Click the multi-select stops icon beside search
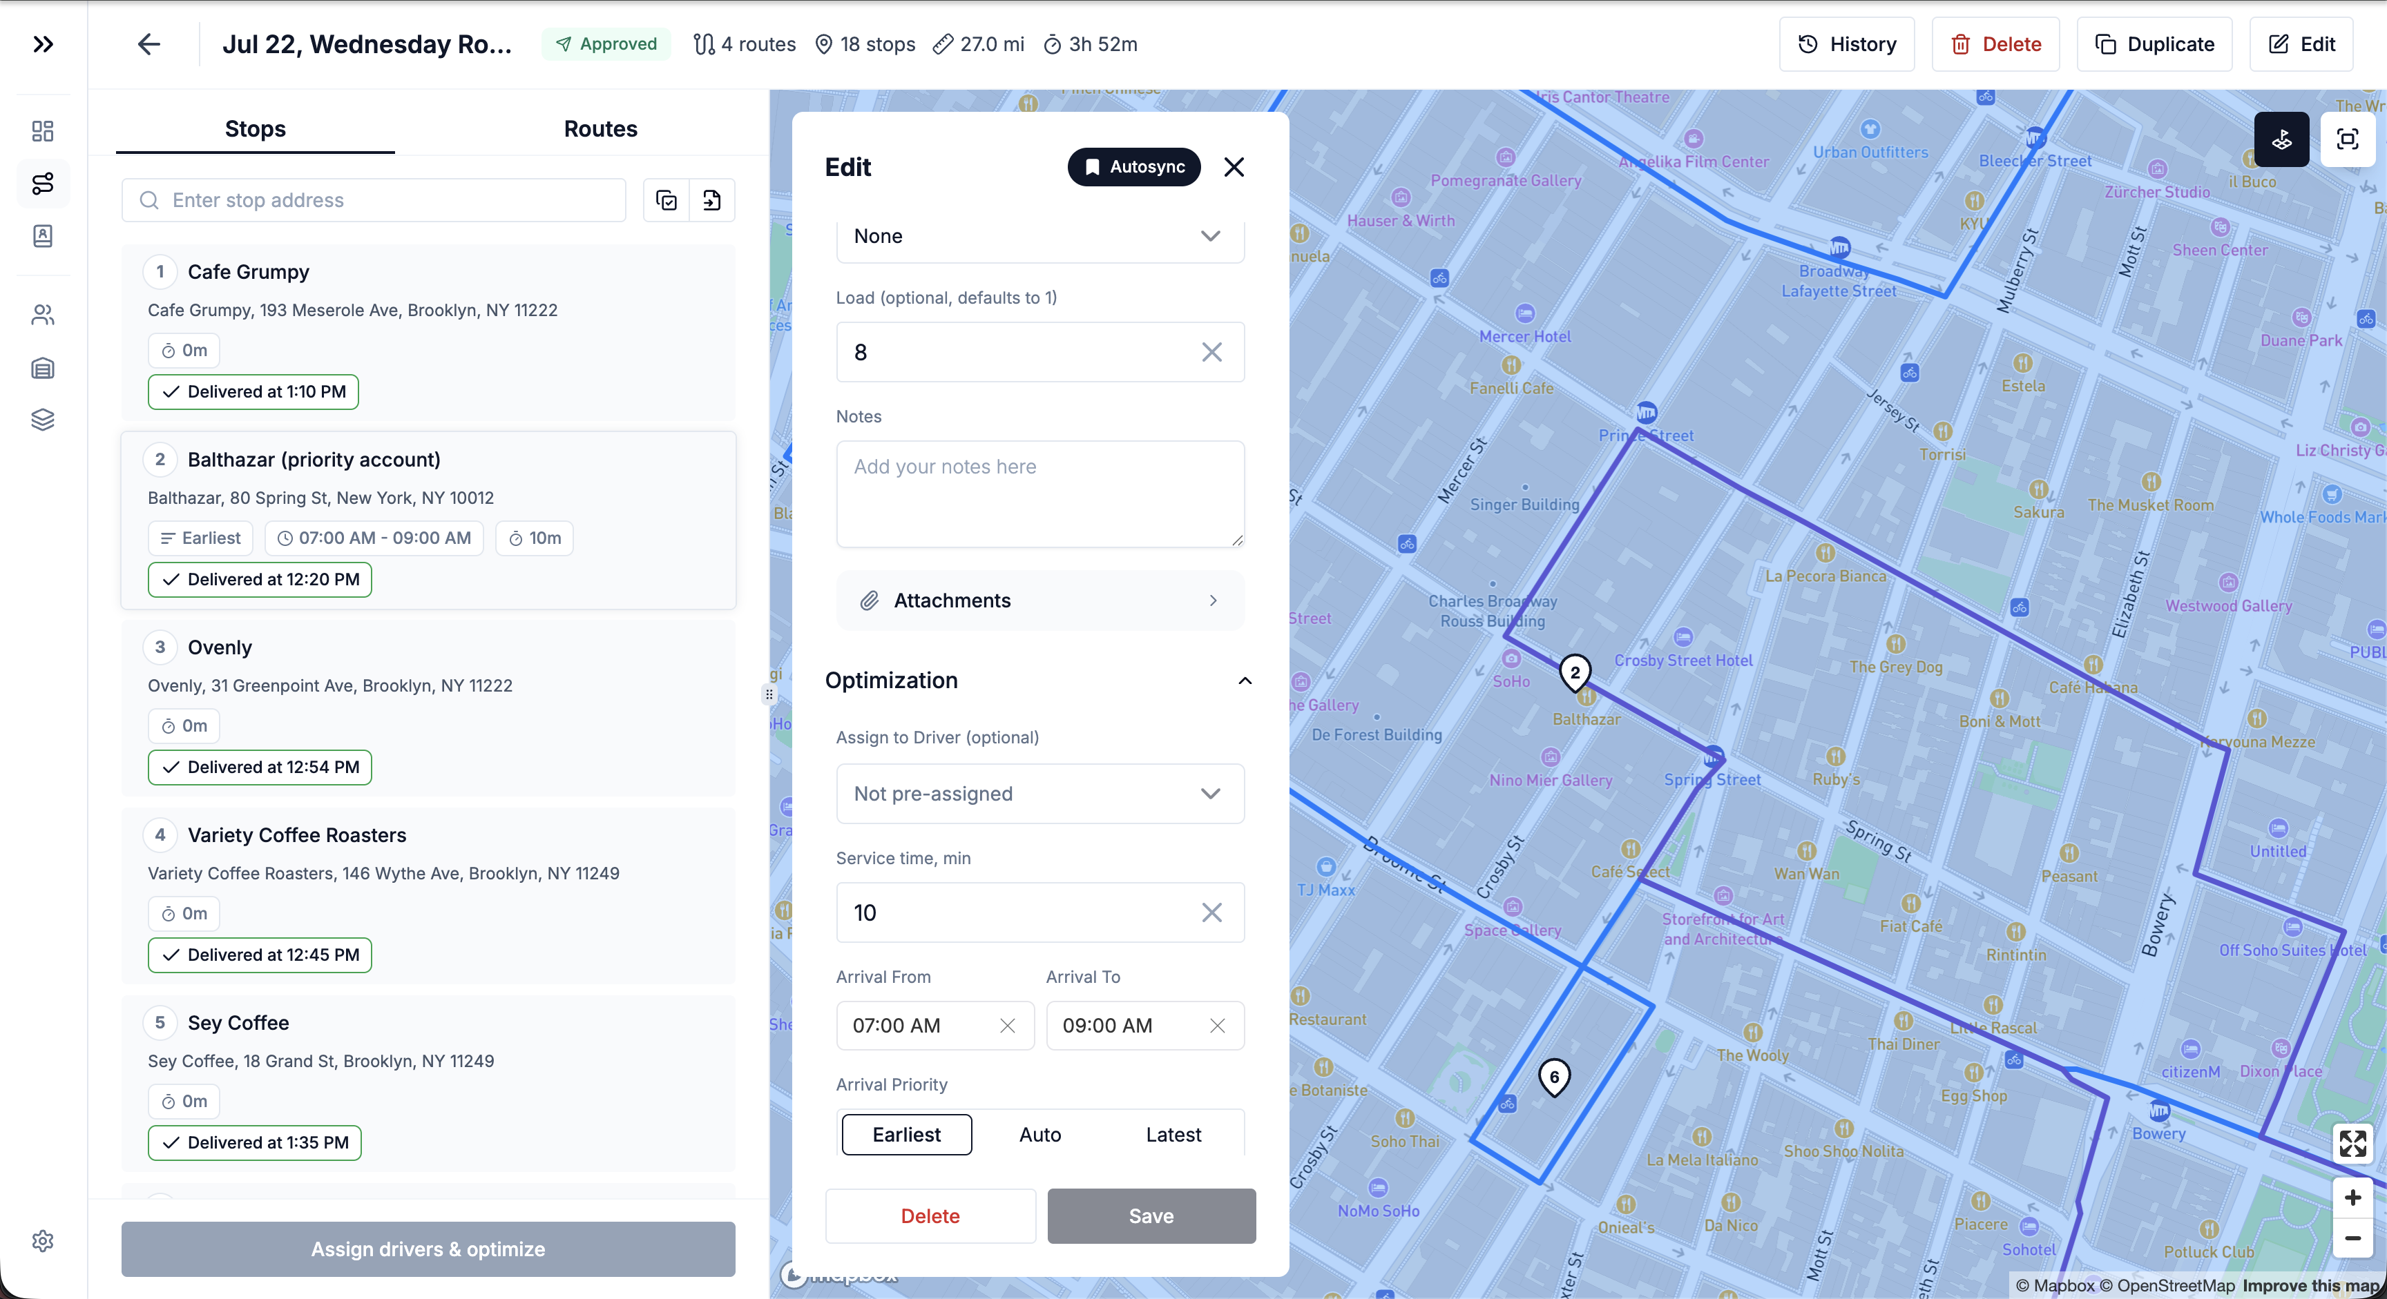This screenshot has width=2387, height=1299. [x=667, y=200]
